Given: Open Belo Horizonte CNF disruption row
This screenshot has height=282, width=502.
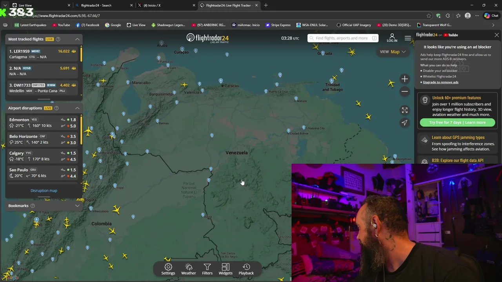Looking at the screenshot, I should pos(43,139).
